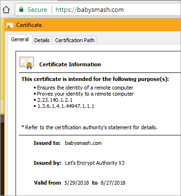The height and width of the screenshot is (196, 181).
Task: Click the Certificate title bar text
Action: pyautogui.click(x=29, y=25)
